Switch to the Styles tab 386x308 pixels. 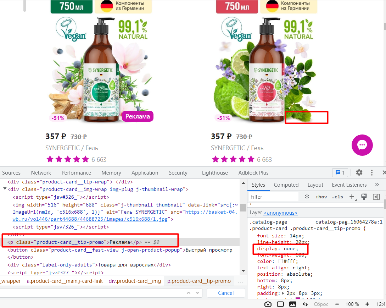click(258, 185)
